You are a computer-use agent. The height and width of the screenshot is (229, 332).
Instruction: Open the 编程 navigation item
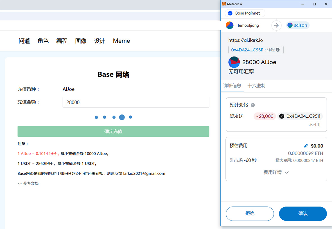62,41
